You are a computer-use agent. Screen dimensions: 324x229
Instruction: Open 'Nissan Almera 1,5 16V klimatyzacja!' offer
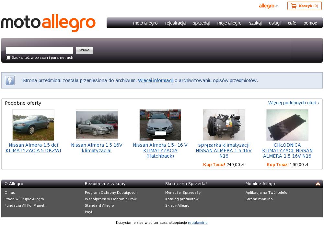[x=97, y=148]
